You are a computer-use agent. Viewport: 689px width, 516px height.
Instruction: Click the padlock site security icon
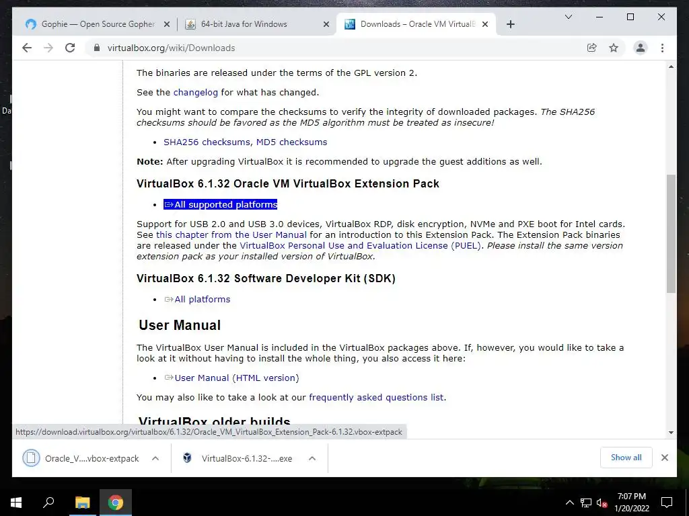97,48
